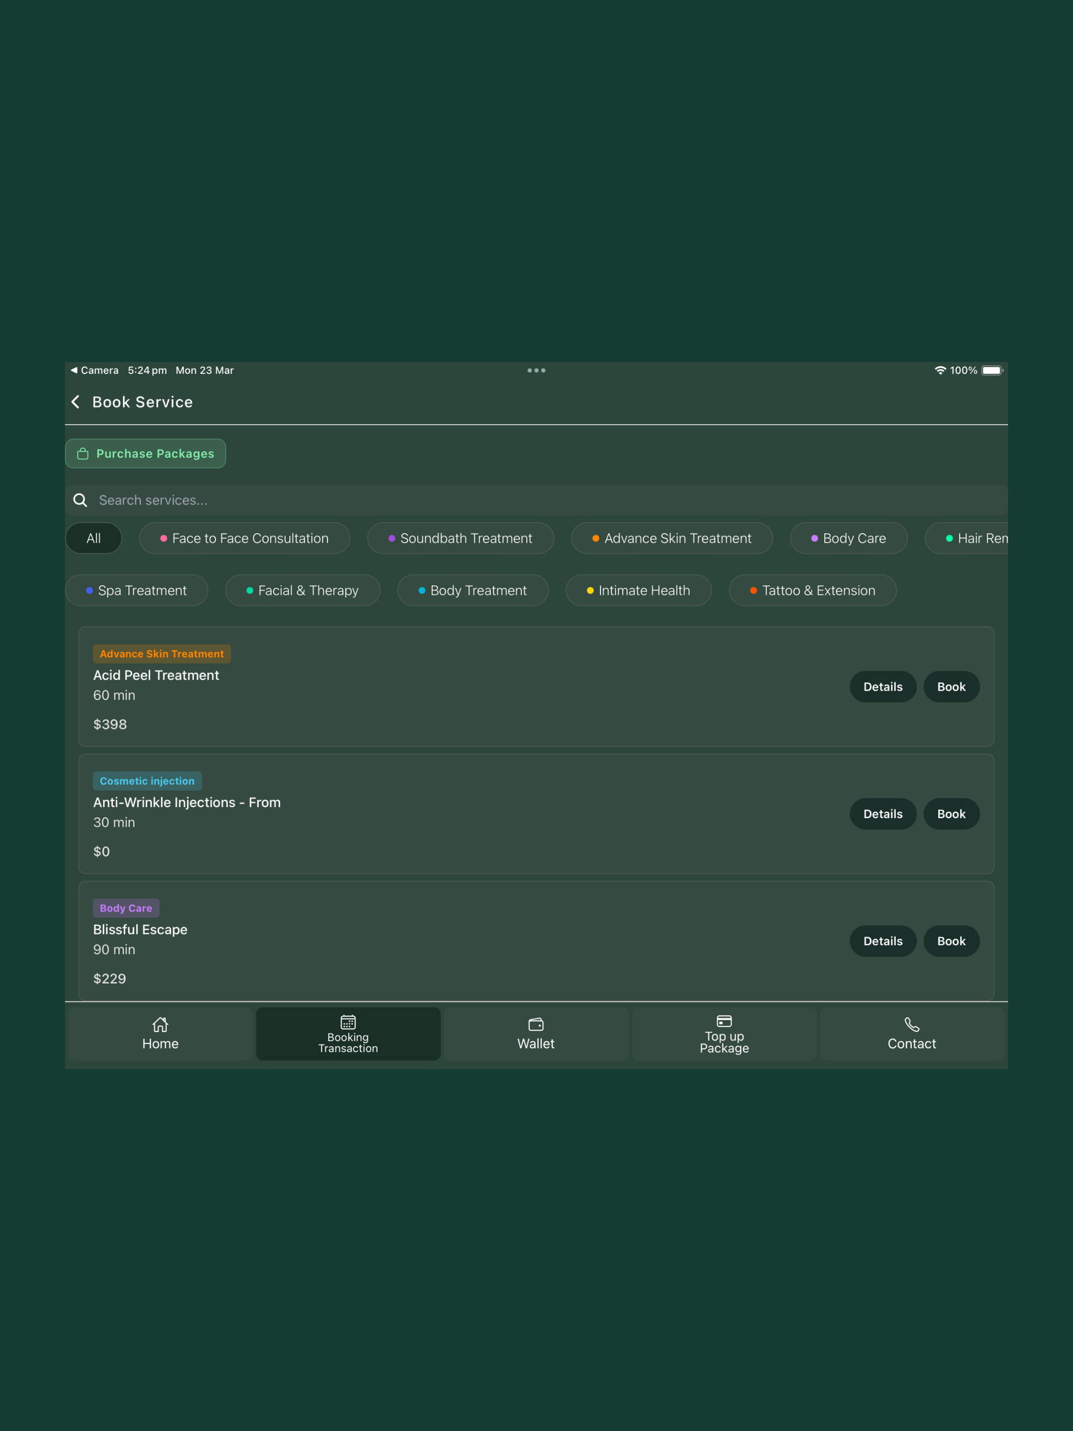
Task: Filter by Body Treatment
Action: coord(473,591)
